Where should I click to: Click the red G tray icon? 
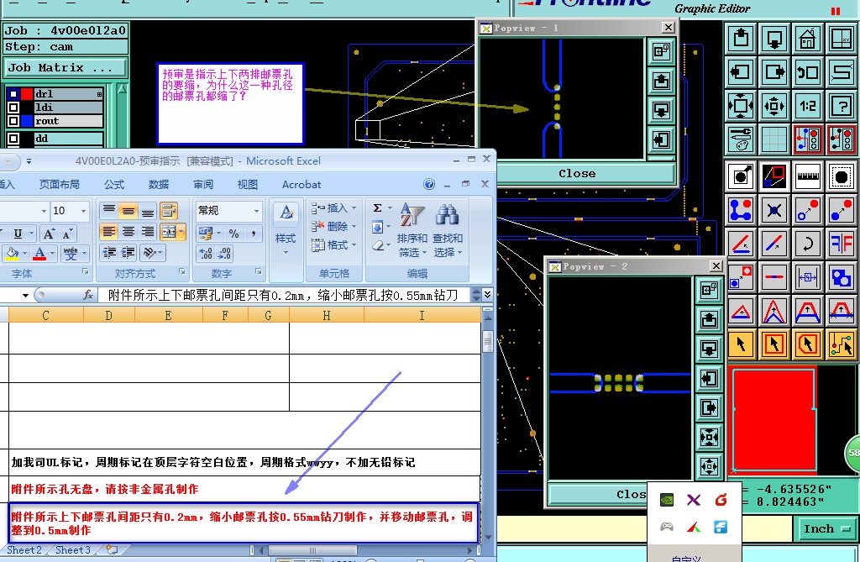point(721,500)
